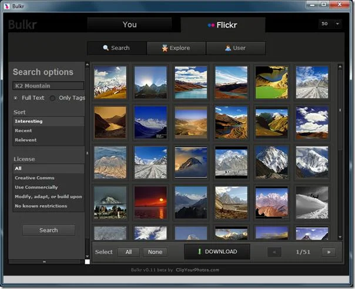355x289 pixels.
Task: Go to previous results page arrow
Action: click(x=274, y=252)
